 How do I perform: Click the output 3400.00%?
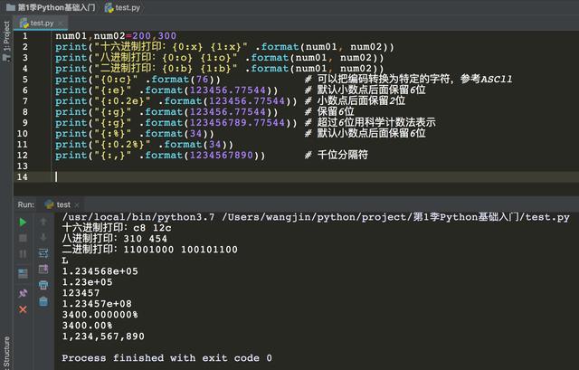click(x=87, y=326)
